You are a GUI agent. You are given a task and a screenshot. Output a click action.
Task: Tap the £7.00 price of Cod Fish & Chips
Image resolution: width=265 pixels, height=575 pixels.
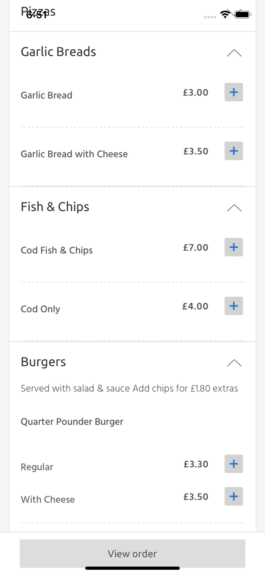195,247
